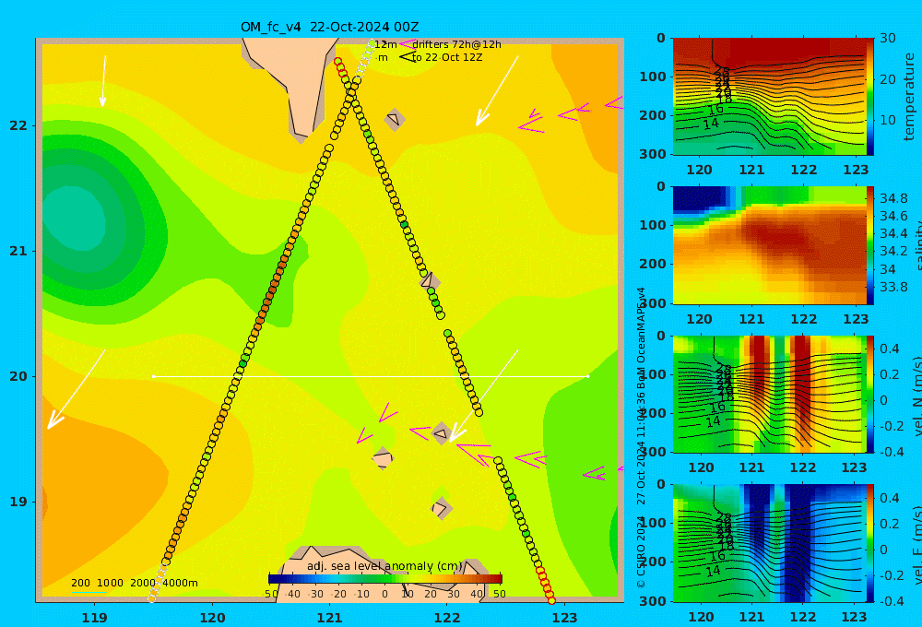Click the green low anomaly eddy near 119E
Image resolution: width=922 pixels, height=627 pixels.
77,218
